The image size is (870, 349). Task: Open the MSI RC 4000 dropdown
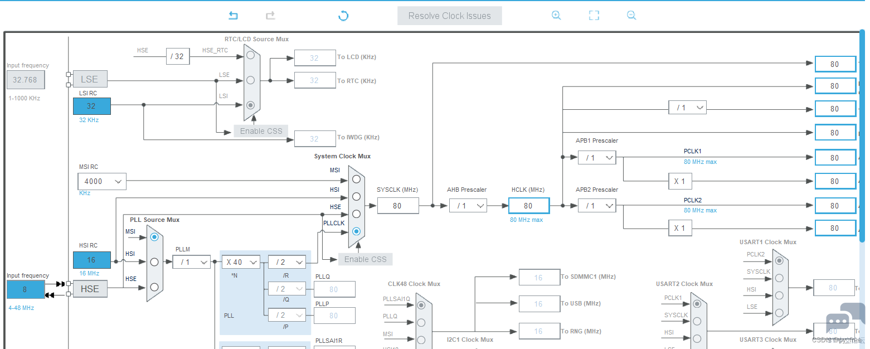pos(102,181)
